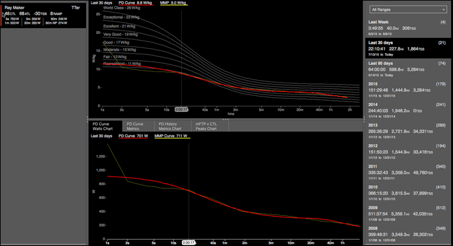Click the 0:00:17 marker on upper chart
The height and width of the screenshot is (246, 453).
(x=181, y=110)
